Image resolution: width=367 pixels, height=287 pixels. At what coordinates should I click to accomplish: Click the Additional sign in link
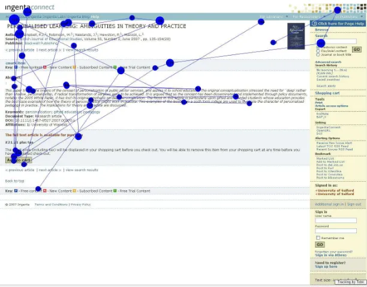(x=329, y=204)
